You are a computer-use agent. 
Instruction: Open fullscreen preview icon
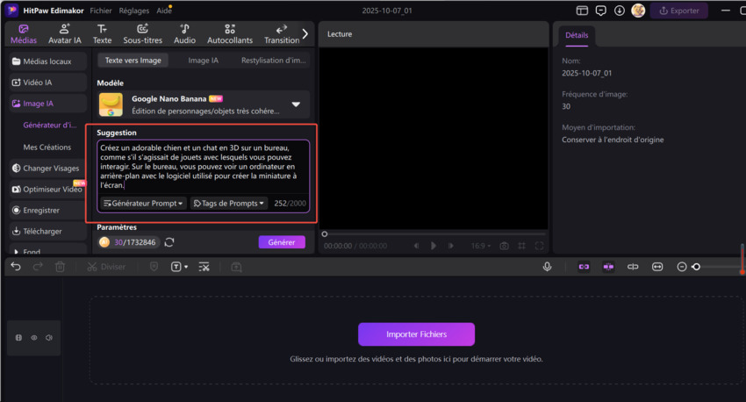(538, 247)
